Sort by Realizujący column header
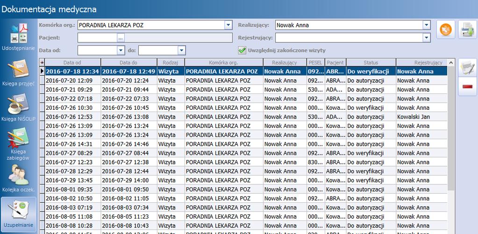The image size is (478, 234). click(285, 63)
